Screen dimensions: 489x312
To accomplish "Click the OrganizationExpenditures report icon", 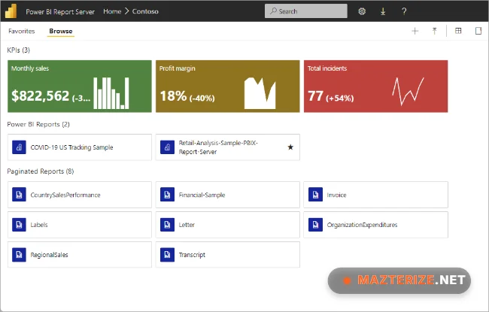I will pos(315,225).
